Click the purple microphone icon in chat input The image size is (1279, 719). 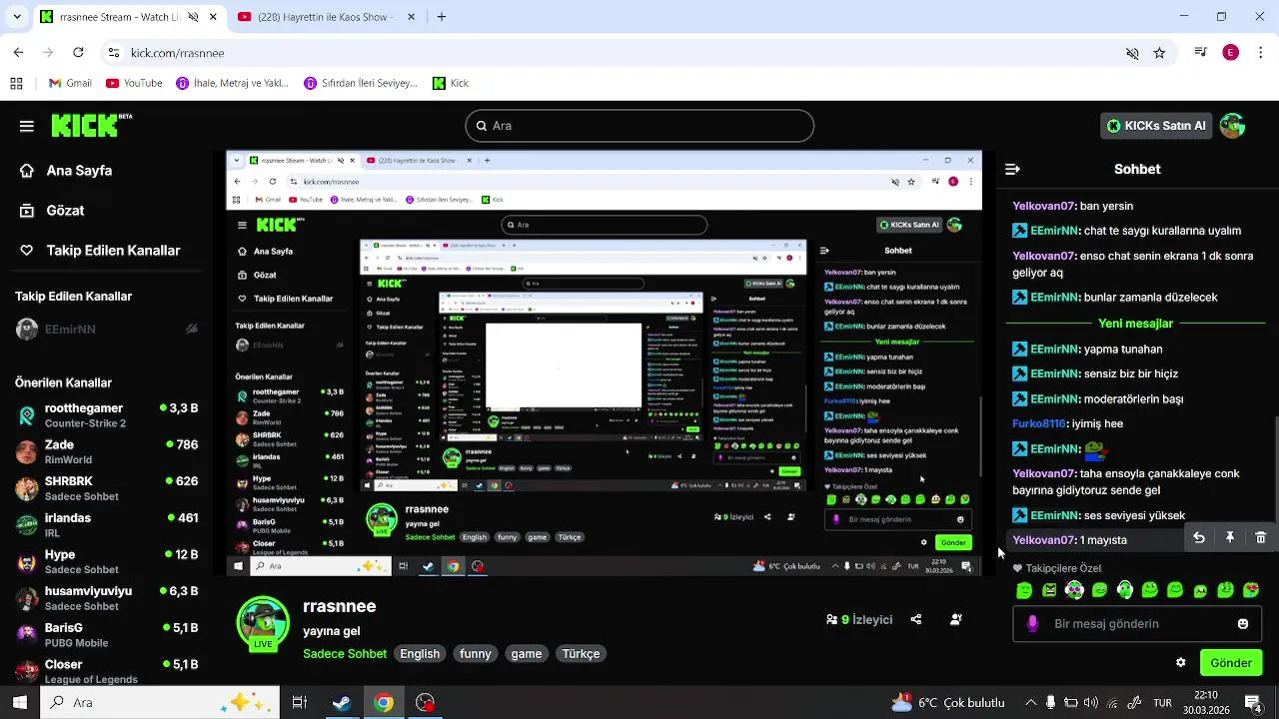tap(1032, 624)
